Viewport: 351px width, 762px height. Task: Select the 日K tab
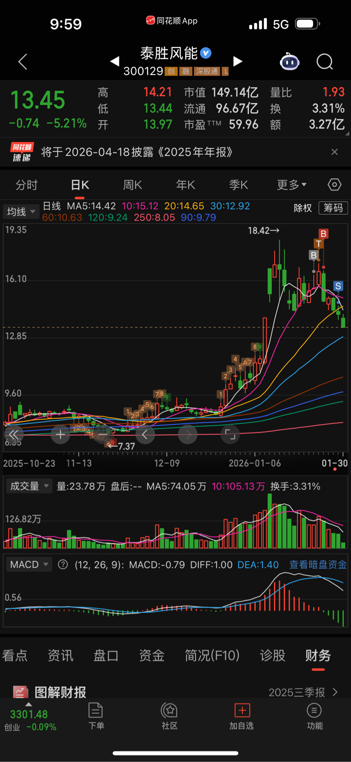80,184
